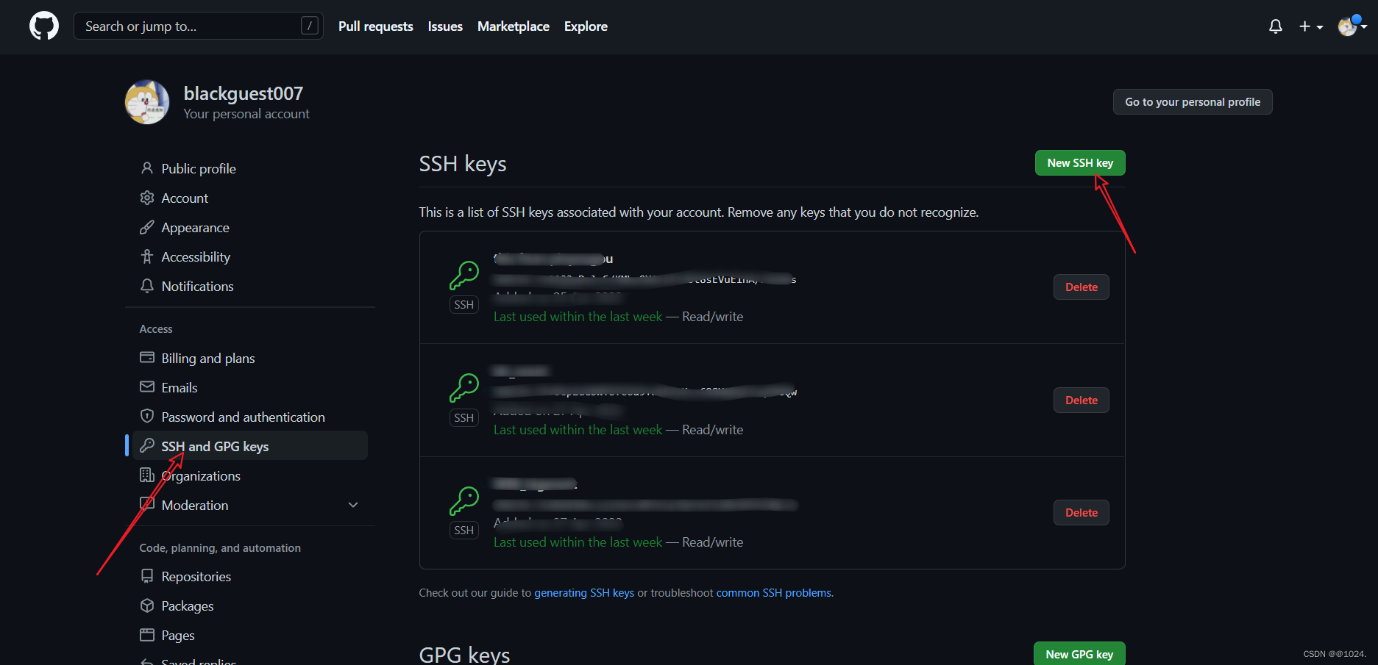The width and height of the screenshot is (1378, 665).
Task: Click the first SSH key's green key icon
Action: 464,276
